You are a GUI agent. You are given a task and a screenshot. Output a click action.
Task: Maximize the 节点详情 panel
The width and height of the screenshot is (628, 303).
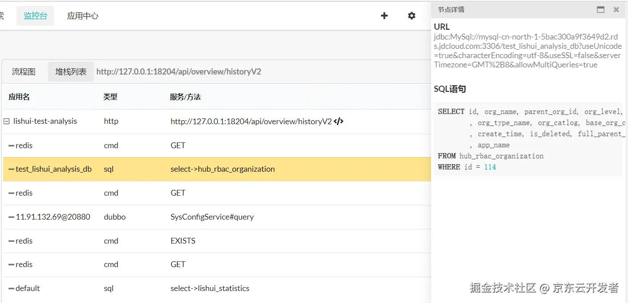(601, 10)
